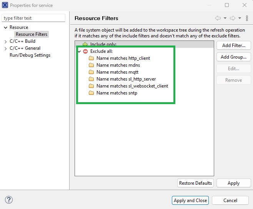253x209 pixels.
Task: Click the Add Filter... button
Action: tap(234, 46)
